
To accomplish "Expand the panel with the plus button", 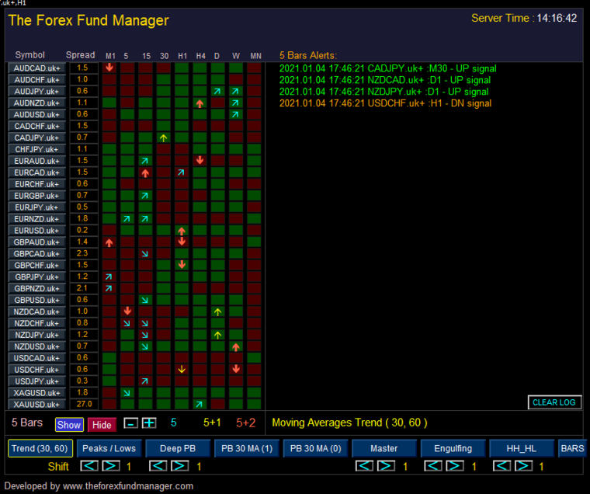I will tap(149, 423).
